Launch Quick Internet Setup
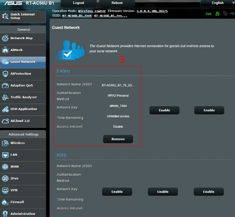 point(23,16)
